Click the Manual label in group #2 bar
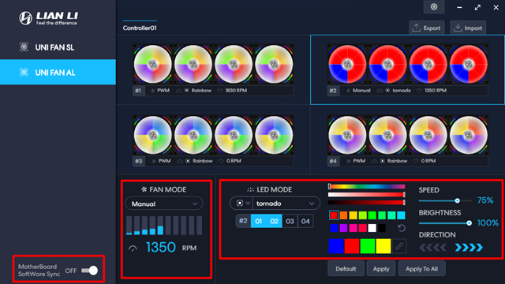The height and width of the screenshot is (284, 505). [x=361, y=91]
